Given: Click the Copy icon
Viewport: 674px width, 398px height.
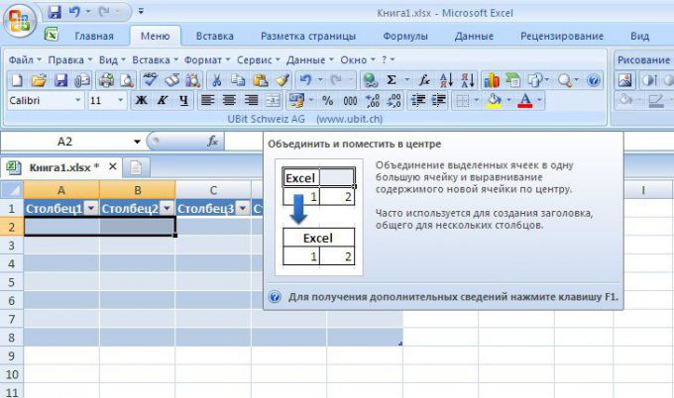Looking at the screenshot, I should 238,80.
